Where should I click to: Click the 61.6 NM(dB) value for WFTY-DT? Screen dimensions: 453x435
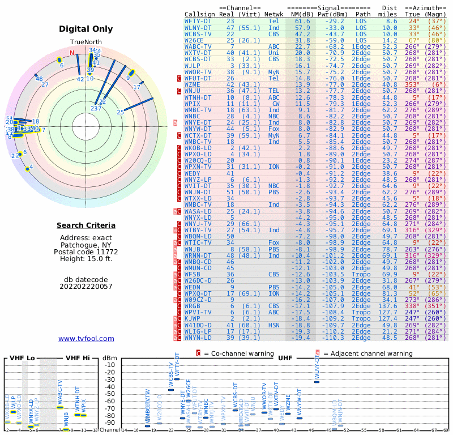pos(302,21)
